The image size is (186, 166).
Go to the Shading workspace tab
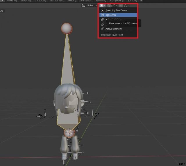(72, 1)
